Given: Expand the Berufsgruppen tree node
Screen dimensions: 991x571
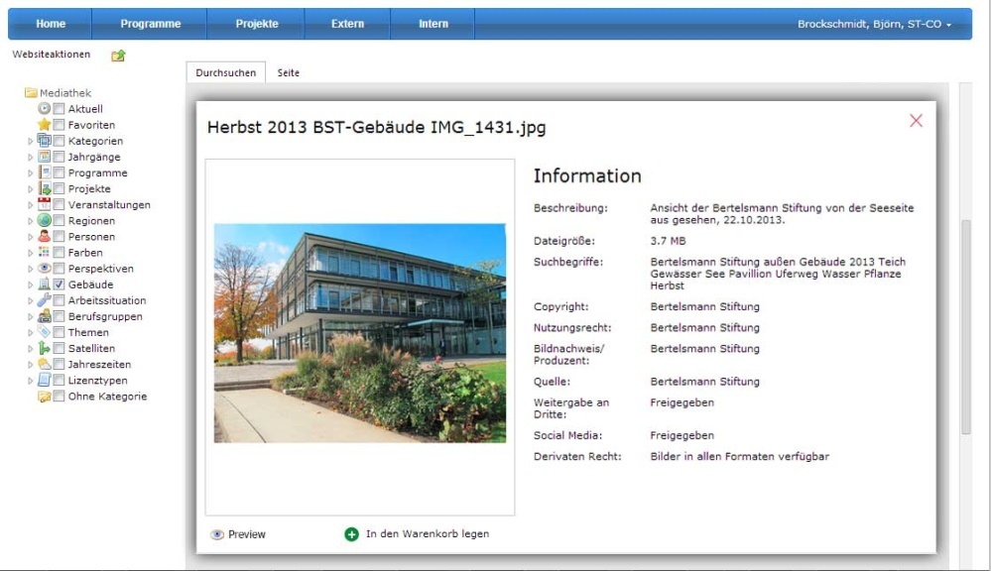Looking at the screenshot, I should (30, 317).
